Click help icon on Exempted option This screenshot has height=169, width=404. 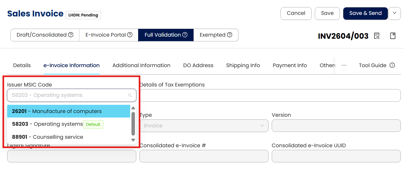tap(229, 35)
